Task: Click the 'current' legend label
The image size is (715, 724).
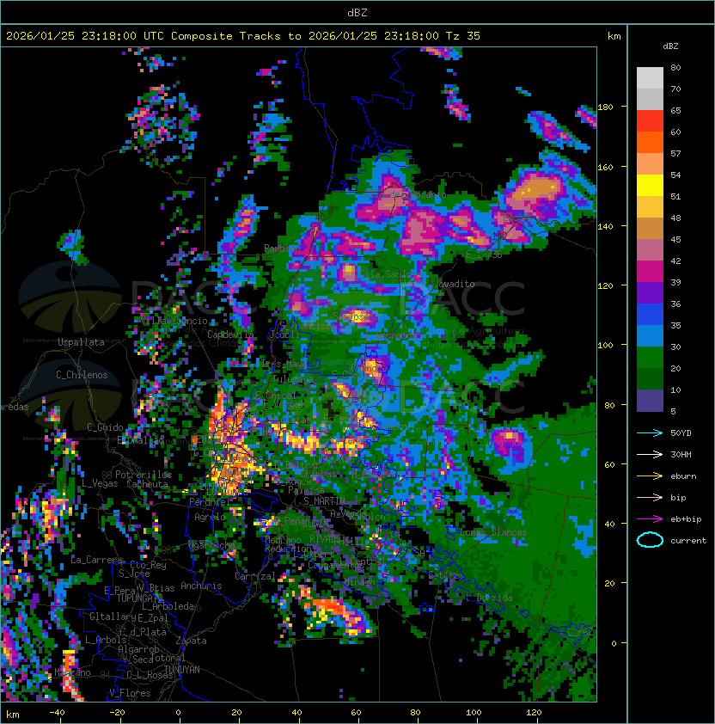Action: 688,541
